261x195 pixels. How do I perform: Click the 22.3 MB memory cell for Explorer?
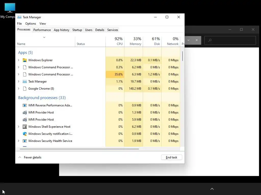click(134, 60)
